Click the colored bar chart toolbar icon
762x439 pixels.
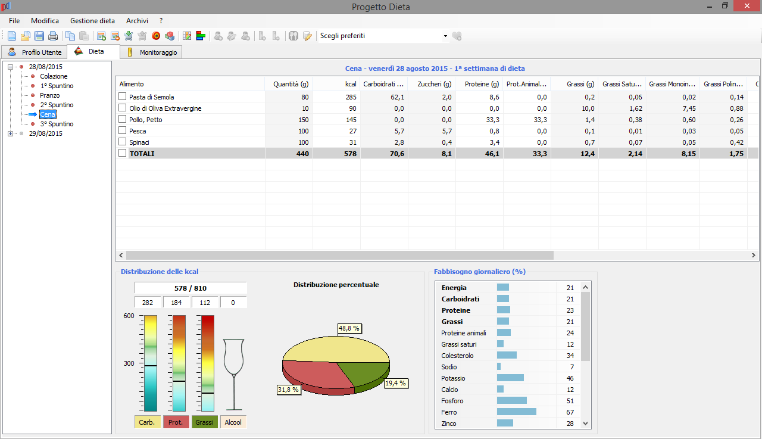tap(201, 36)
